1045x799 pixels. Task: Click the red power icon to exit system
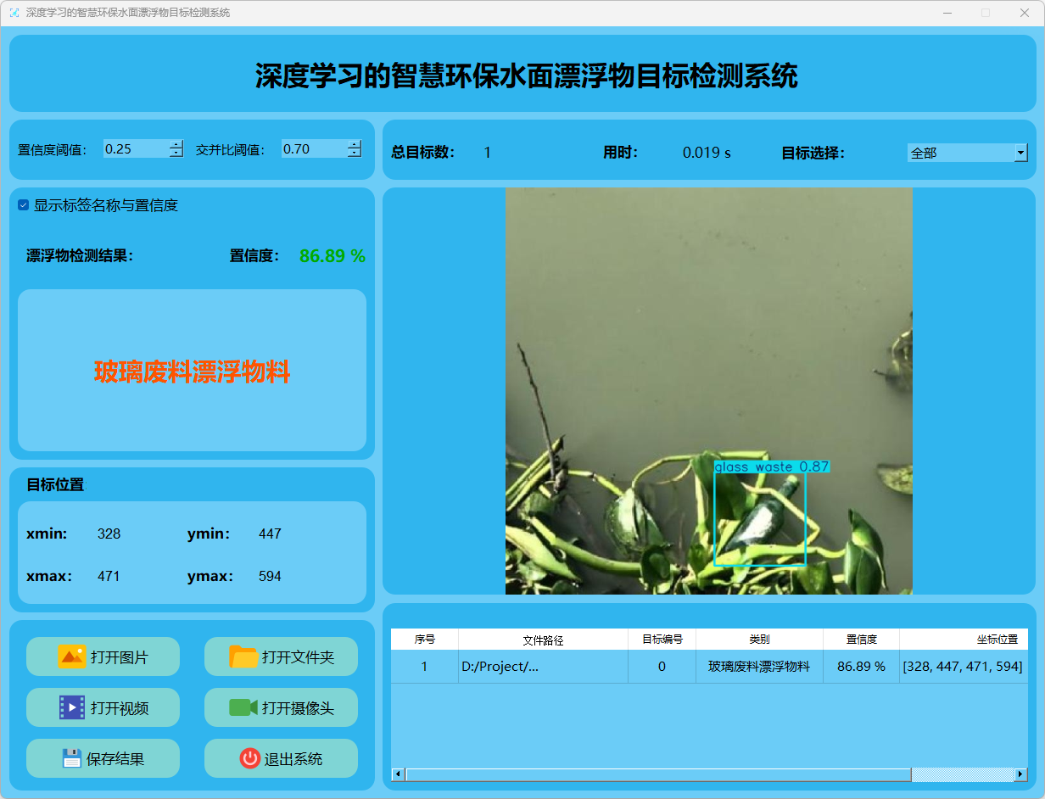pos(249,758)
